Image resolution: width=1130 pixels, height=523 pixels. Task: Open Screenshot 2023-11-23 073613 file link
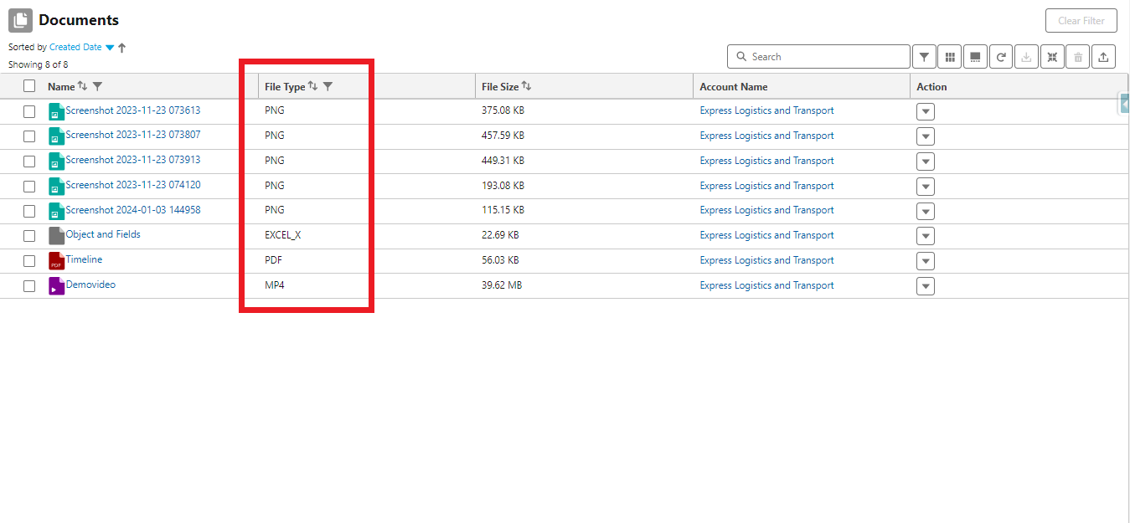[133, 110]
